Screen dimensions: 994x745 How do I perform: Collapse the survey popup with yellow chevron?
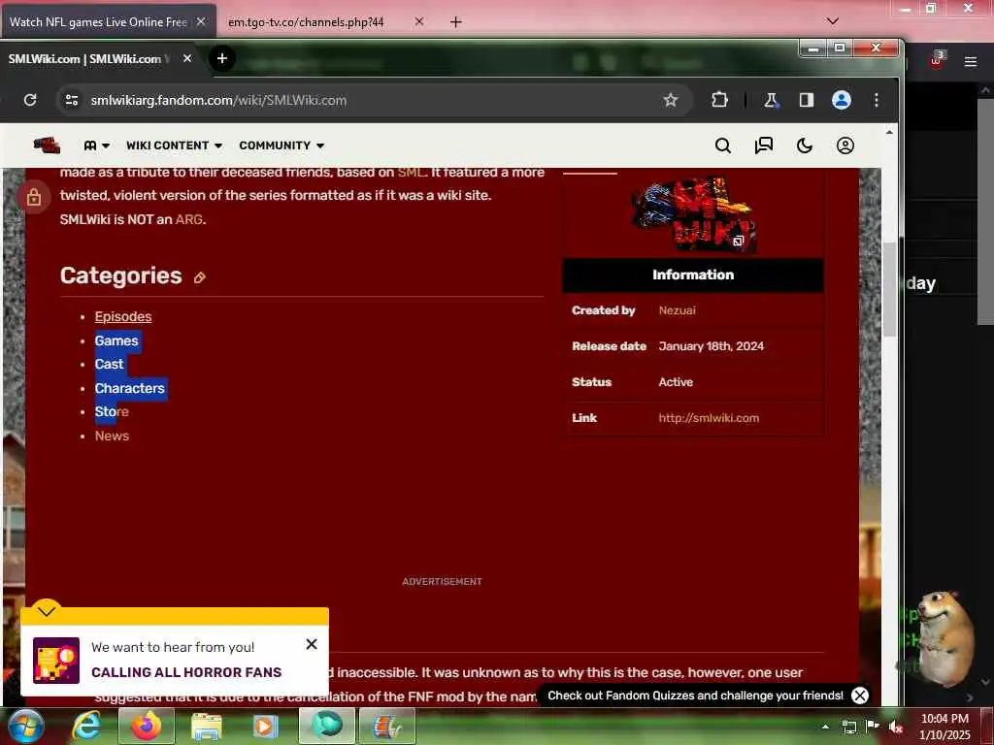pyautogui.click(x=47, y=611)
